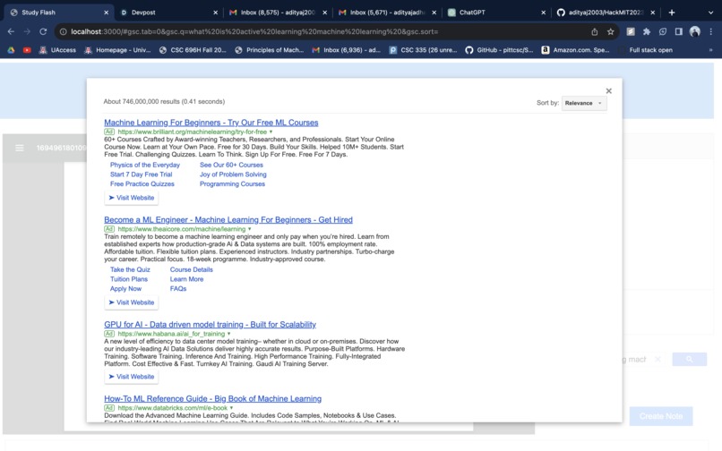Open the Take the Quiz sitelink
Screen dimensions: 722x451
tap(130, 269)
